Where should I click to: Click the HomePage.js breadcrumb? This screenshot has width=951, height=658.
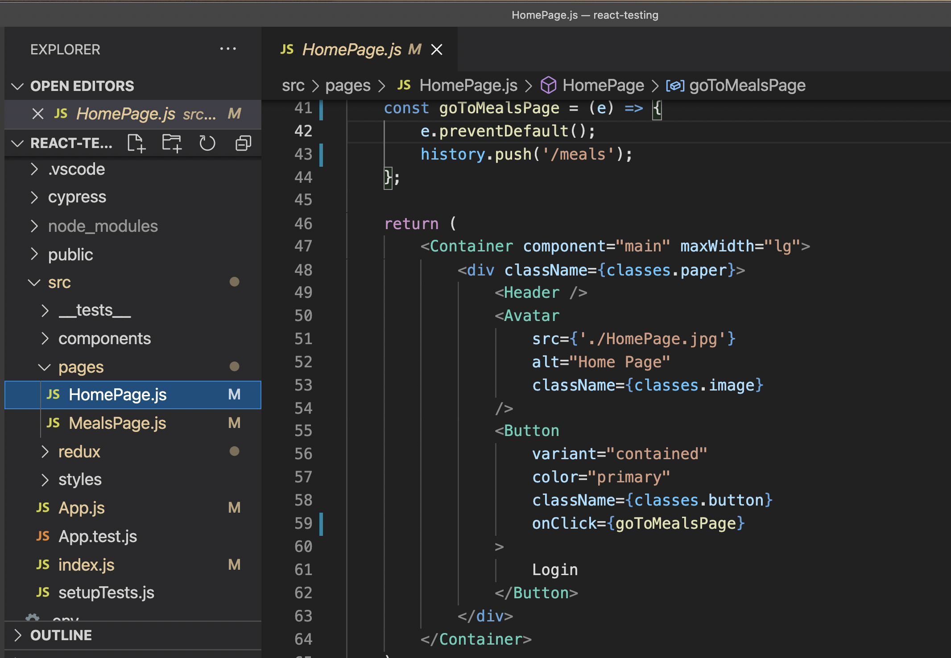468,85
